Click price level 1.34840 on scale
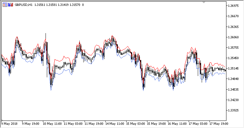 [233, 79]
